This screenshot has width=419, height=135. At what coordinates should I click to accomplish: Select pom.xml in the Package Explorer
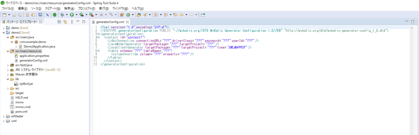click(x=21, y=111)
